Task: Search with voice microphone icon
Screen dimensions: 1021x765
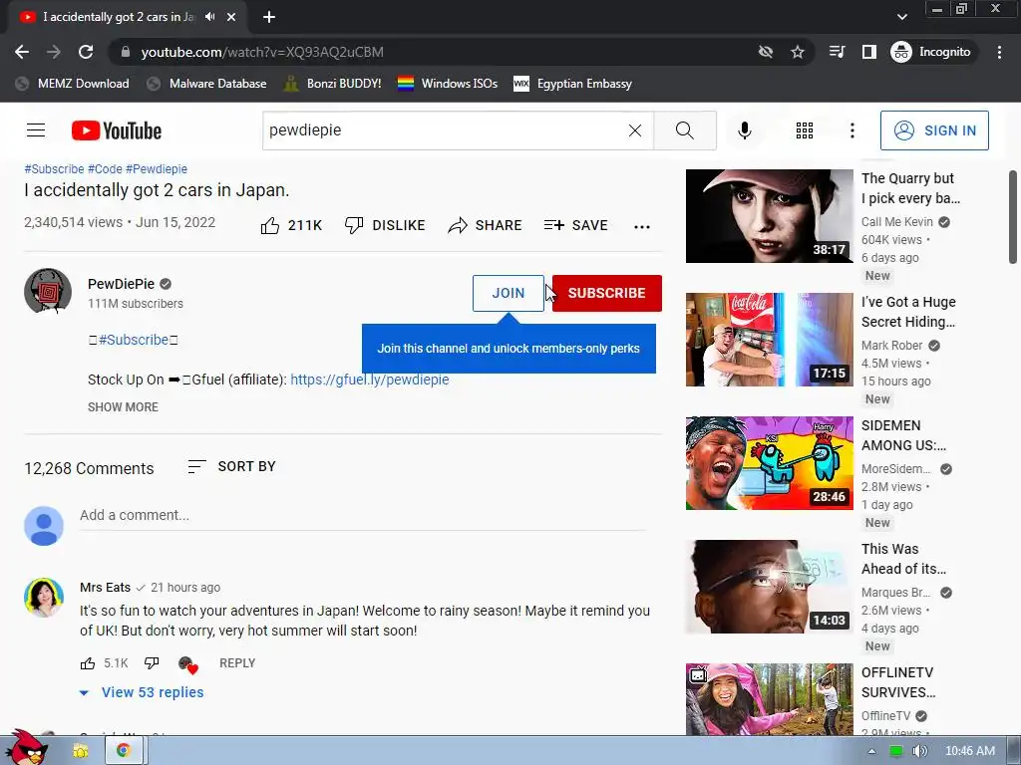Action: (x=744, y=130)
